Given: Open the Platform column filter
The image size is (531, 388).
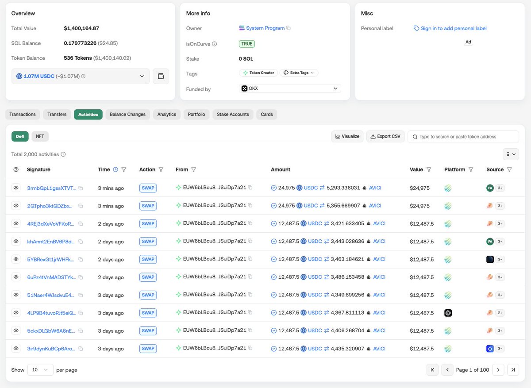Looking at the screenshot, I should point(471,169).
